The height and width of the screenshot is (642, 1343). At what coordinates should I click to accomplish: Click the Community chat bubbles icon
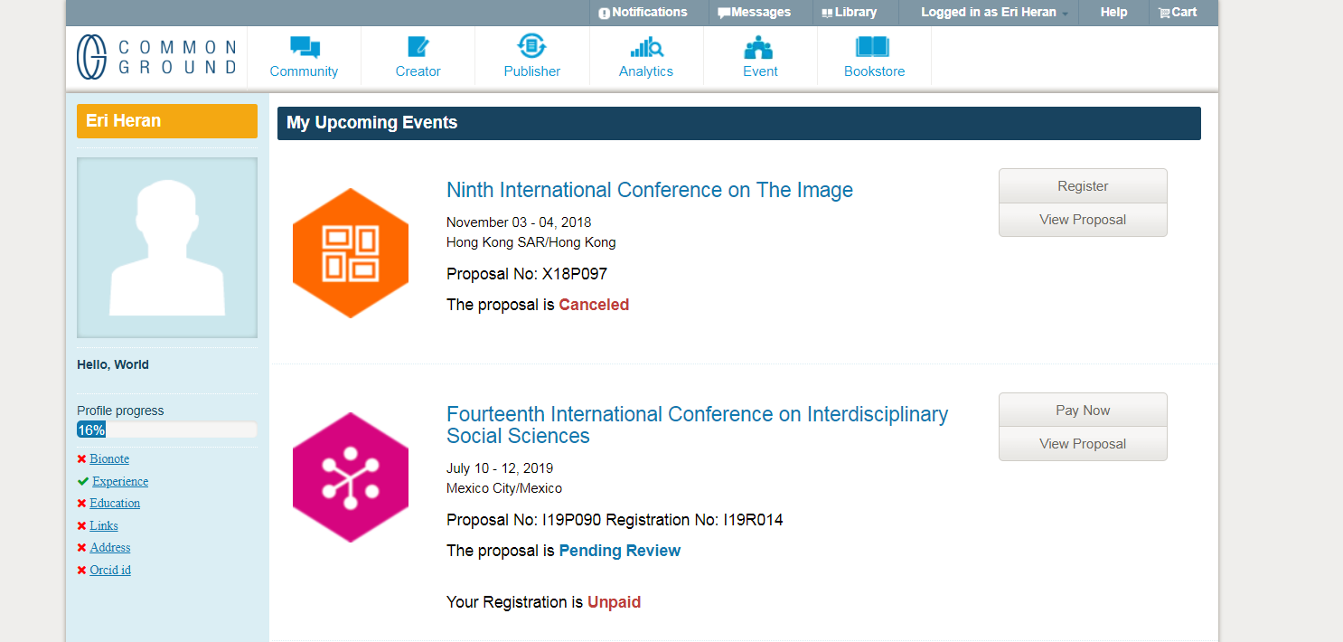pyautogui.click(x=305, y=47)
